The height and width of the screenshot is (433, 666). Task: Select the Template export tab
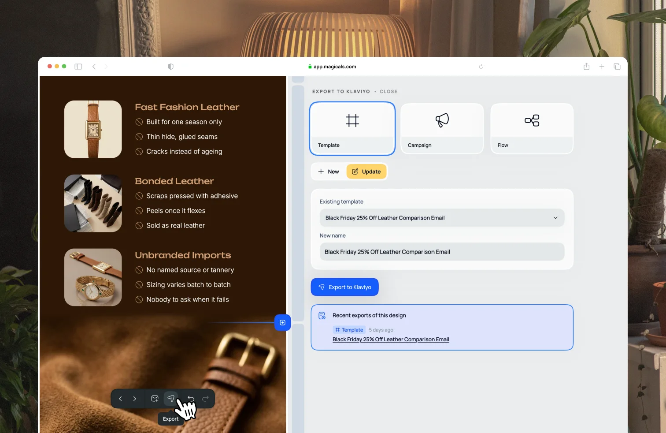[x=352, y=129]
